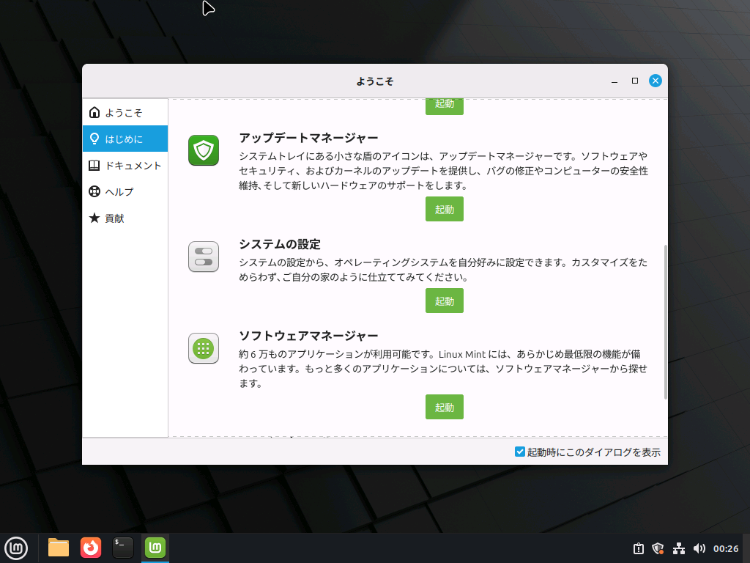Open the Linux Mint menu button
The image size is (750, 563).
(17, 548)
